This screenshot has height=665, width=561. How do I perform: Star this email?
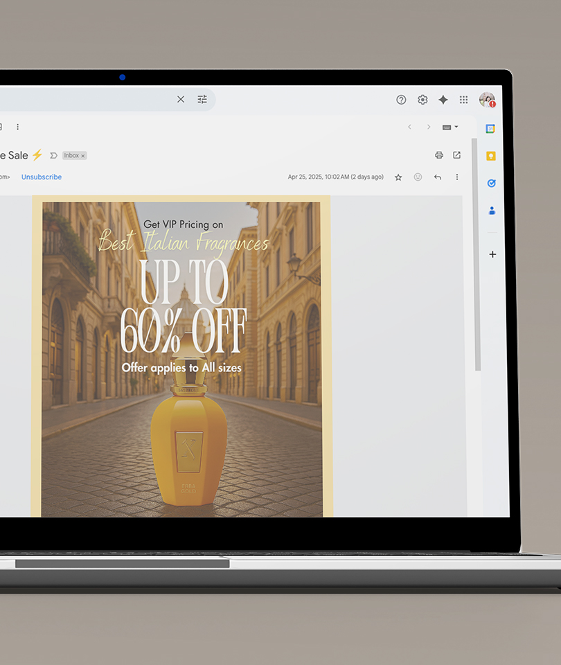coord(398,177)
